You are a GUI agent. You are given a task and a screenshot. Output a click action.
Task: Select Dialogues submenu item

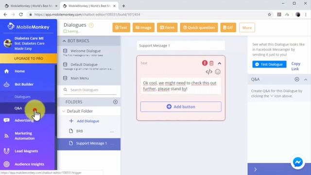point(22,97)
